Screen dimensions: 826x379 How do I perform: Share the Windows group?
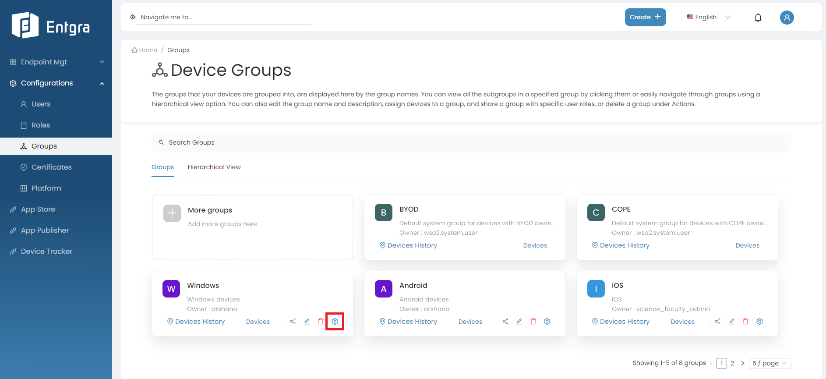(293, 322)
